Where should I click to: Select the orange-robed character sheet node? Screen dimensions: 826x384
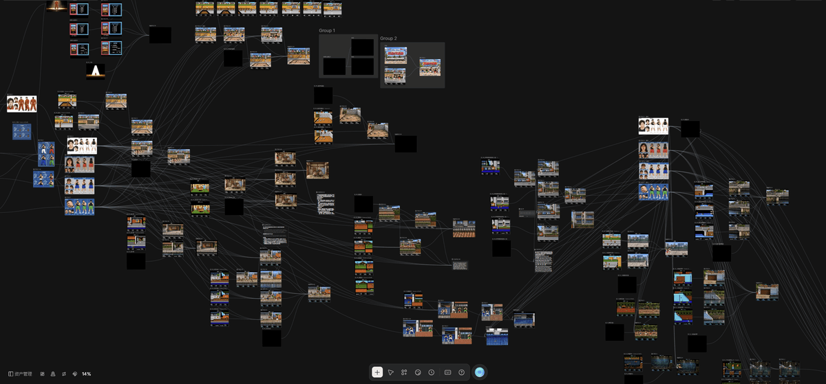21,104
